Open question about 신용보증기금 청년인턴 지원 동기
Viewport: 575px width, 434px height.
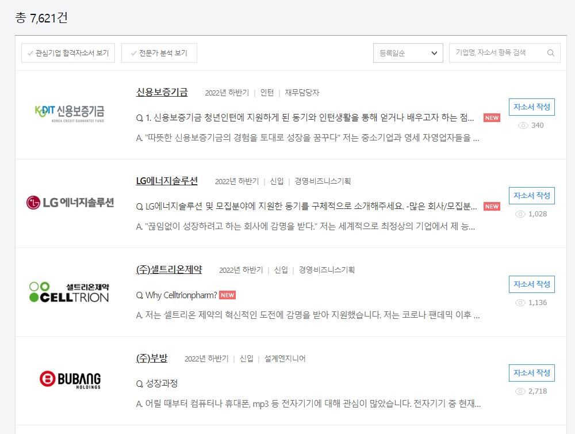(305, 117)
